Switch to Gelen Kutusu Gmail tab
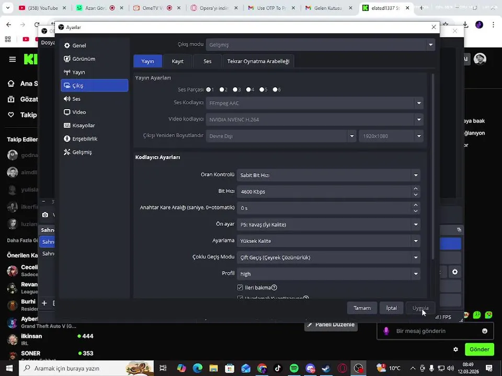 coord(328,8)
